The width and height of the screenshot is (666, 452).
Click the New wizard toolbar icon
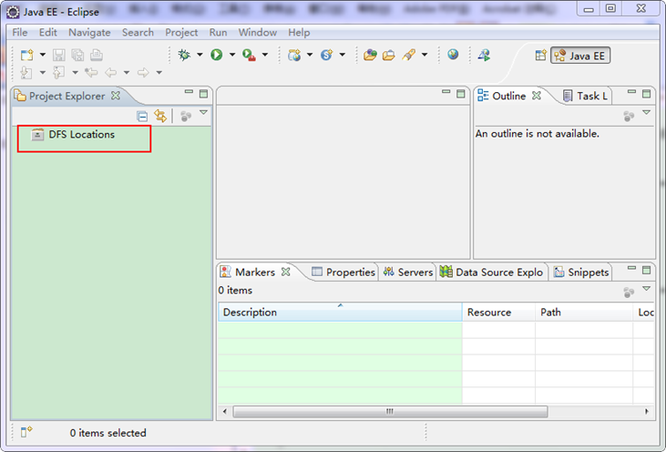click(27, 55)
